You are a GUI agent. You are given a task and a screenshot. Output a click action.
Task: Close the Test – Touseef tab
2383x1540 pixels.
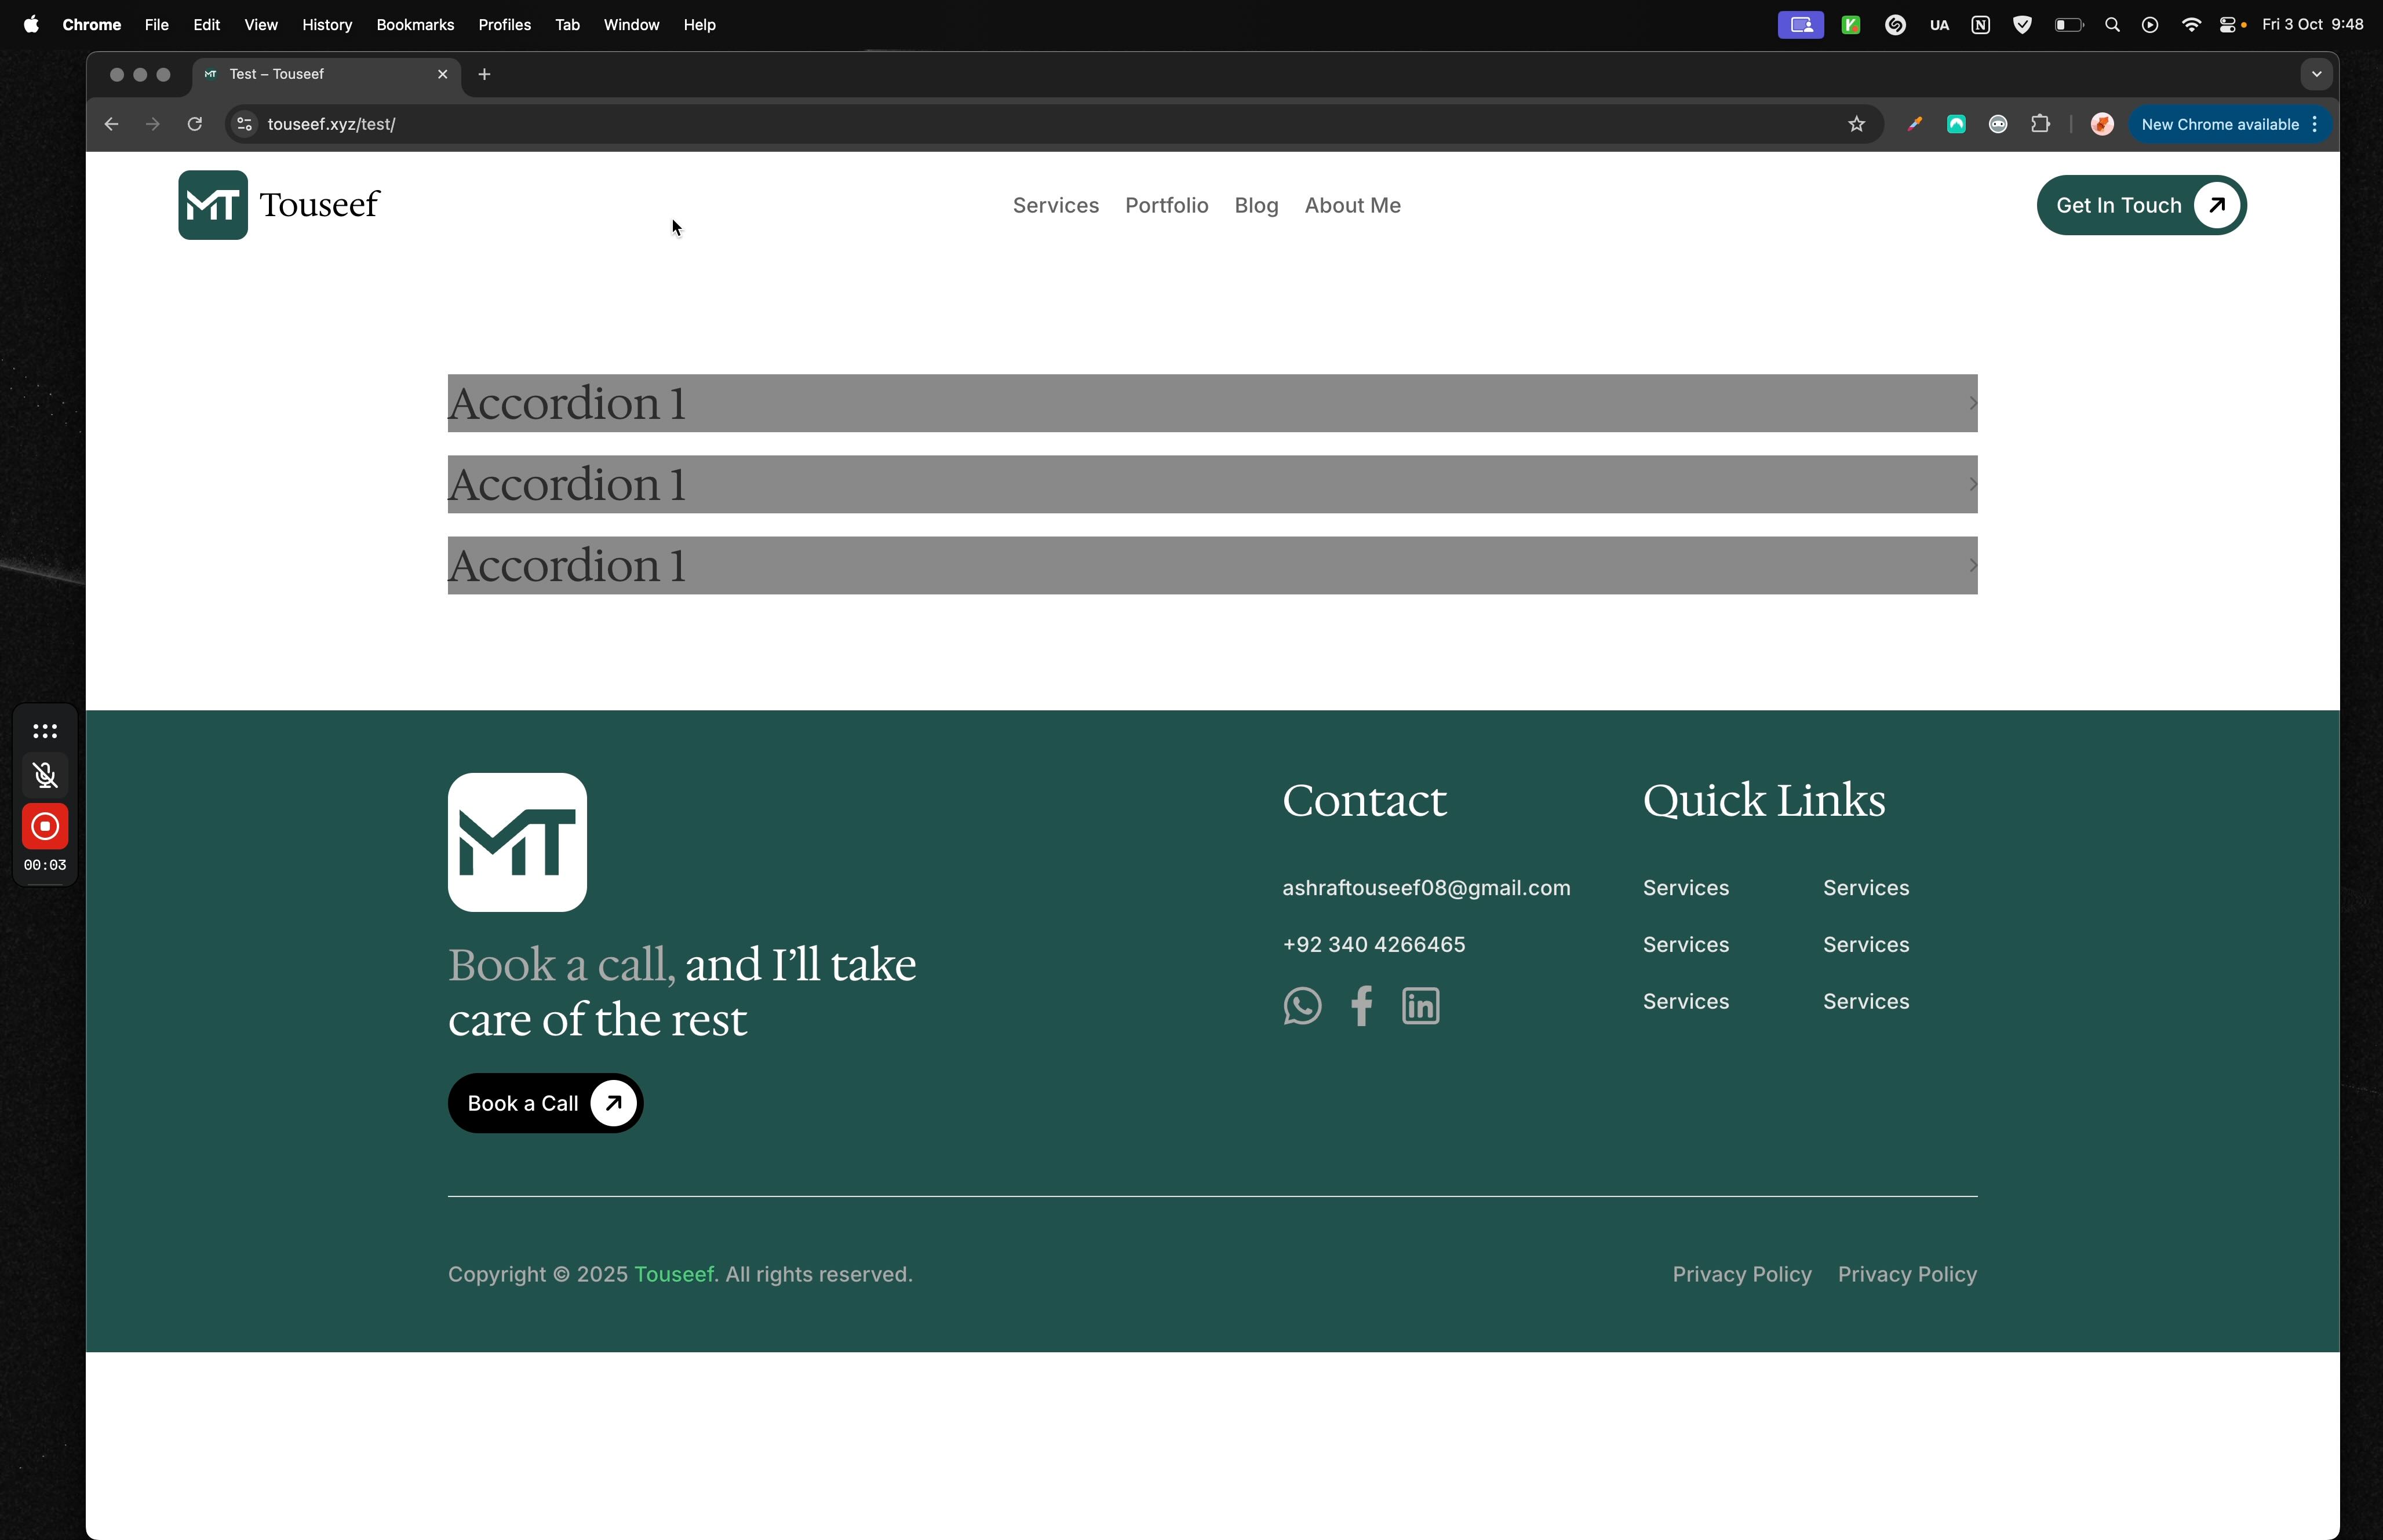442,74
